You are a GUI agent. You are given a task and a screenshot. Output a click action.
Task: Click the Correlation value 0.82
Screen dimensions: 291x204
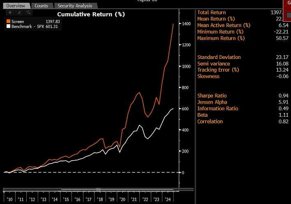tap(284, 122)
